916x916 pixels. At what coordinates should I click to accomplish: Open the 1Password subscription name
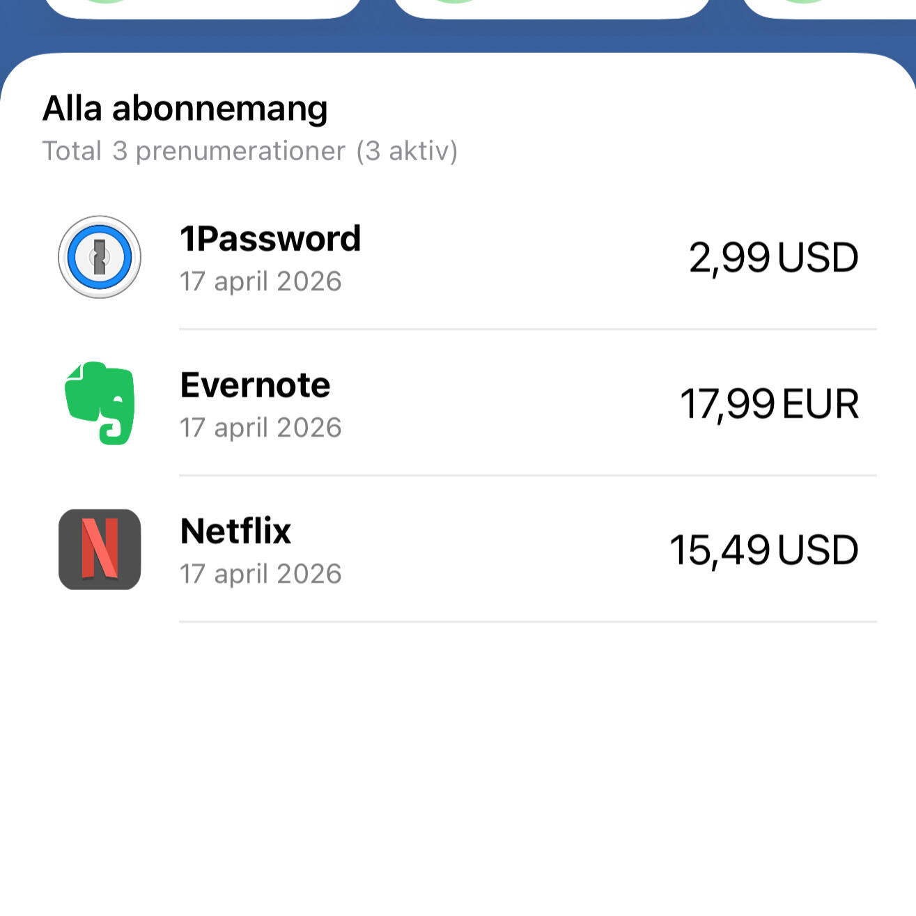point(270,239)
